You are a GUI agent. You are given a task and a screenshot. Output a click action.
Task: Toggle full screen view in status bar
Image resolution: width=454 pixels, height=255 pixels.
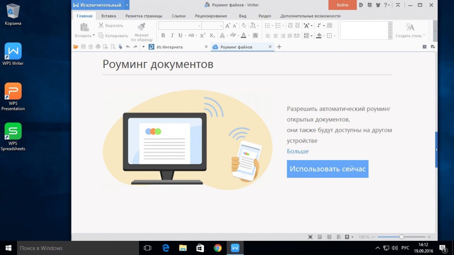pyautogui.click(x=310, y=237)
